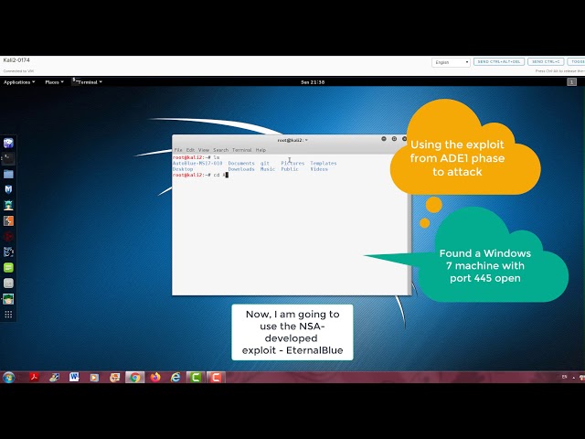Open the terminal Edit menu
Screen dimensions: 585x439
[x=190, y=149]
